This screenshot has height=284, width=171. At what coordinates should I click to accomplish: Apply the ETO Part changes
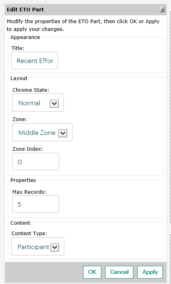(x=150, y=272)
